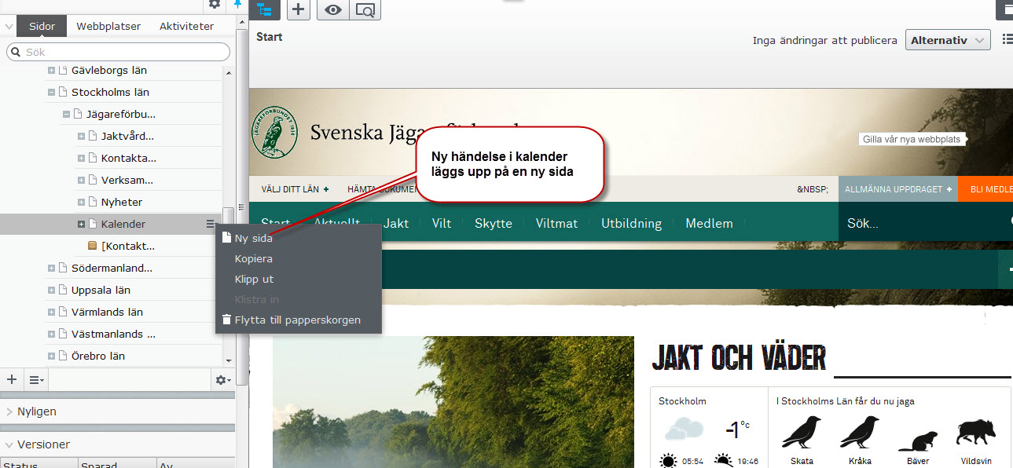Click the orange BLI MEDLEM button

point(985,189)
